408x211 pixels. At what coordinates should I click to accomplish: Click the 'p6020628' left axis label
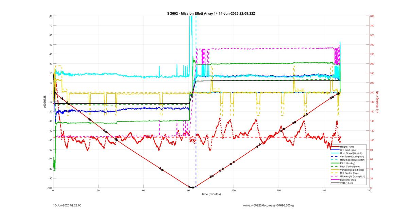44,102
